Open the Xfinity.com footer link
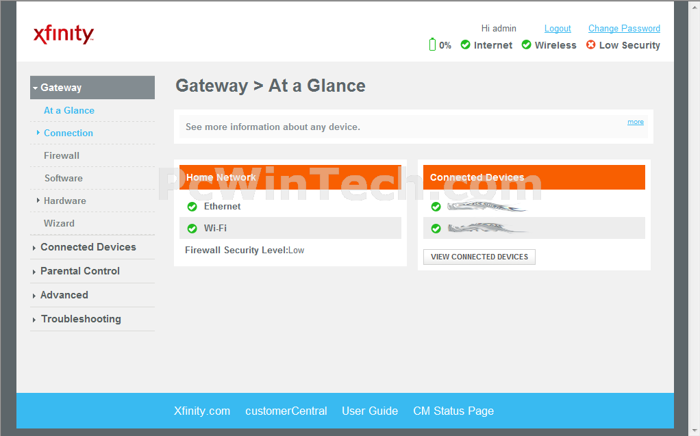The height and width of the screenshot is (436, 700). point(202,411)
